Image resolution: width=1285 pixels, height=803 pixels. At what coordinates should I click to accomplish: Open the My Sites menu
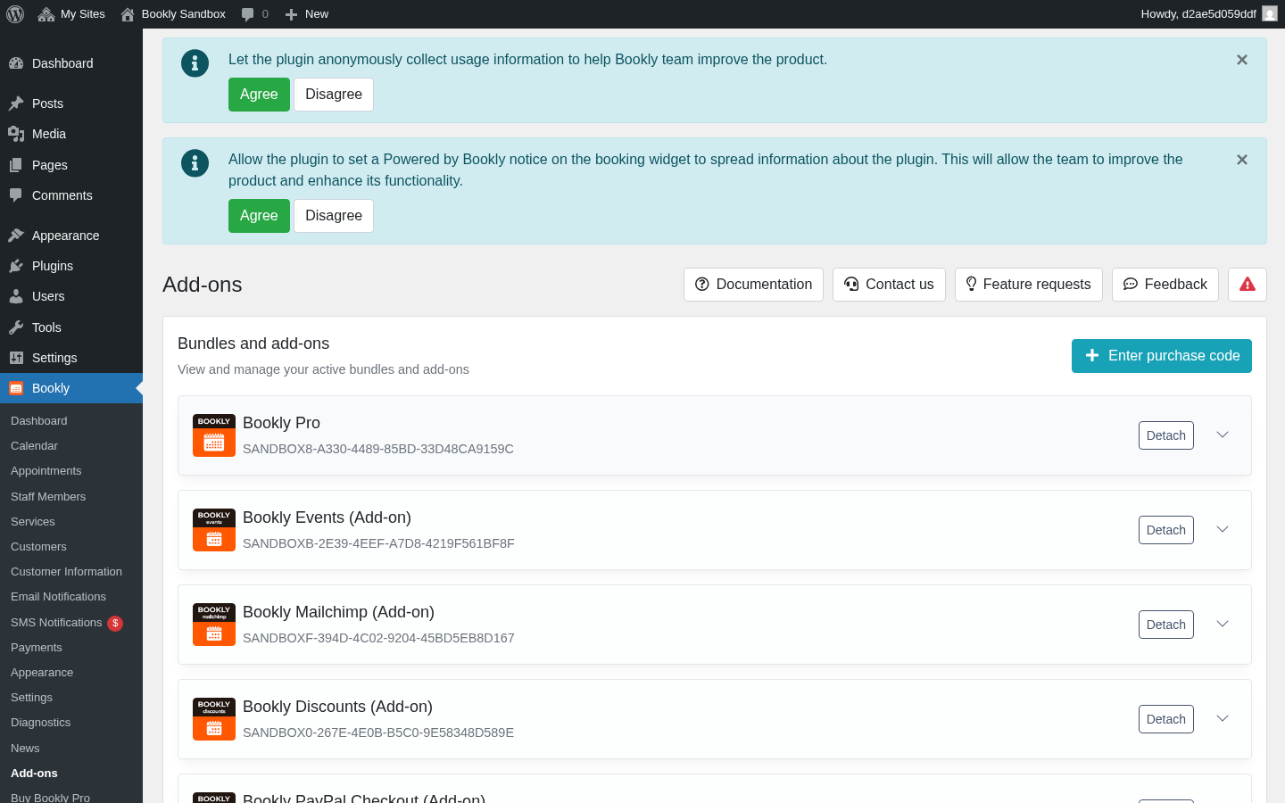pyautogui.click(x=71, y=14)
